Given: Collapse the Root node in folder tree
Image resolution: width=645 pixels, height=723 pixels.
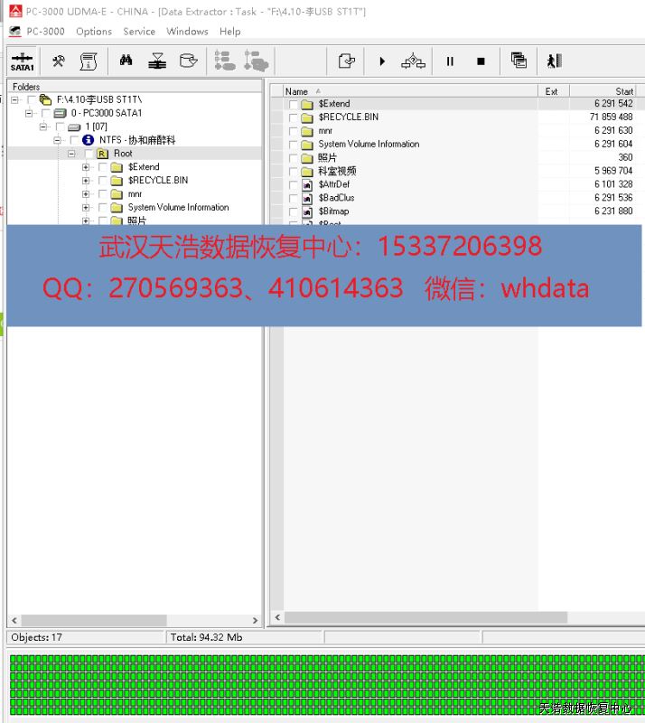Looking at the screenshot, I should [71, 154].
